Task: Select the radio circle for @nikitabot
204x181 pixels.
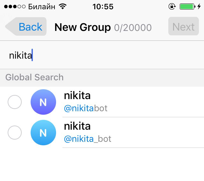Action: point(15,102)
